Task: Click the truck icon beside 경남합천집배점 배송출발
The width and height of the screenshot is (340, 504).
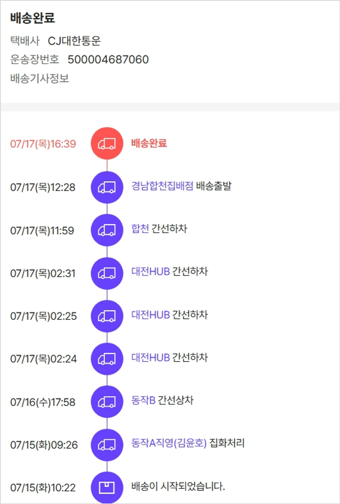Action: (107, 187)
